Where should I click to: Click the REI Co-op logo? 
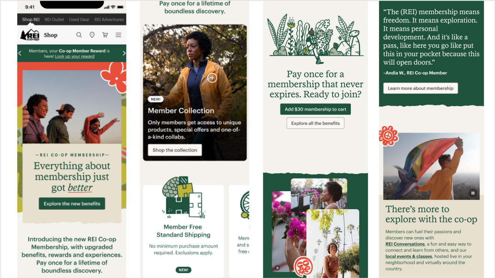pos(30,35)
